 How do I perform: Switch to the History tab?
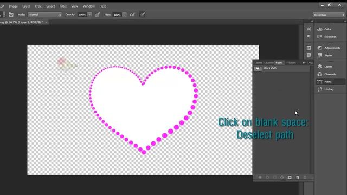point(291,63)
